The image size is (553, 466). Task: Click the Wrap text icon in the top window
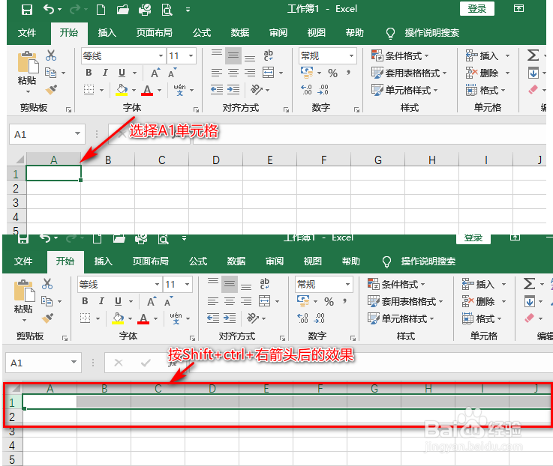(268, 55)
